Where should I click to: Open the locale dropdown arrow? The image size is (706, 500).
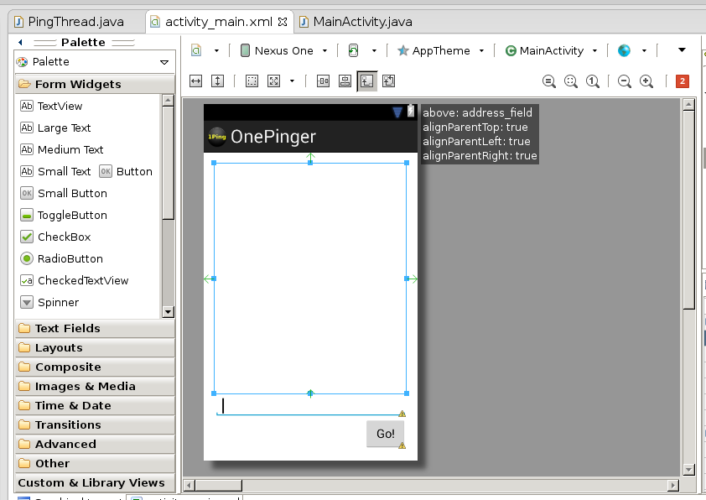coord(644,51)
